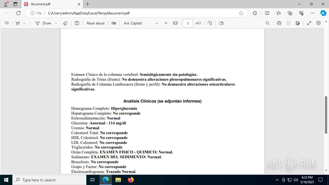Click the scroll down arrow
This screenshot has width=329, height=185.
[x=326, y=170]
